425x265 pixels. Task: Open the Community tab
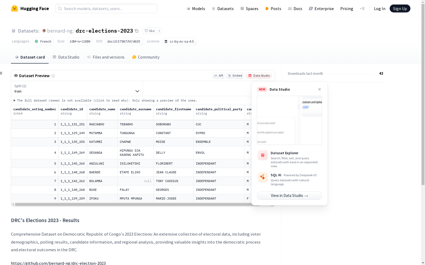pyautogui.click(x=146, y=57)
